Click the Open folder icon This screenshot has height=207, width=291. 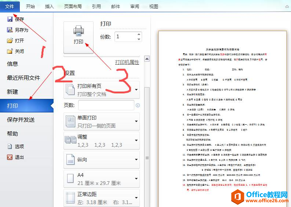coord(10,40)
